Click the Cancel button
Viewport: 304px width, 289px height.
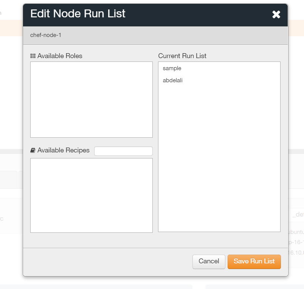click(209, 261)
